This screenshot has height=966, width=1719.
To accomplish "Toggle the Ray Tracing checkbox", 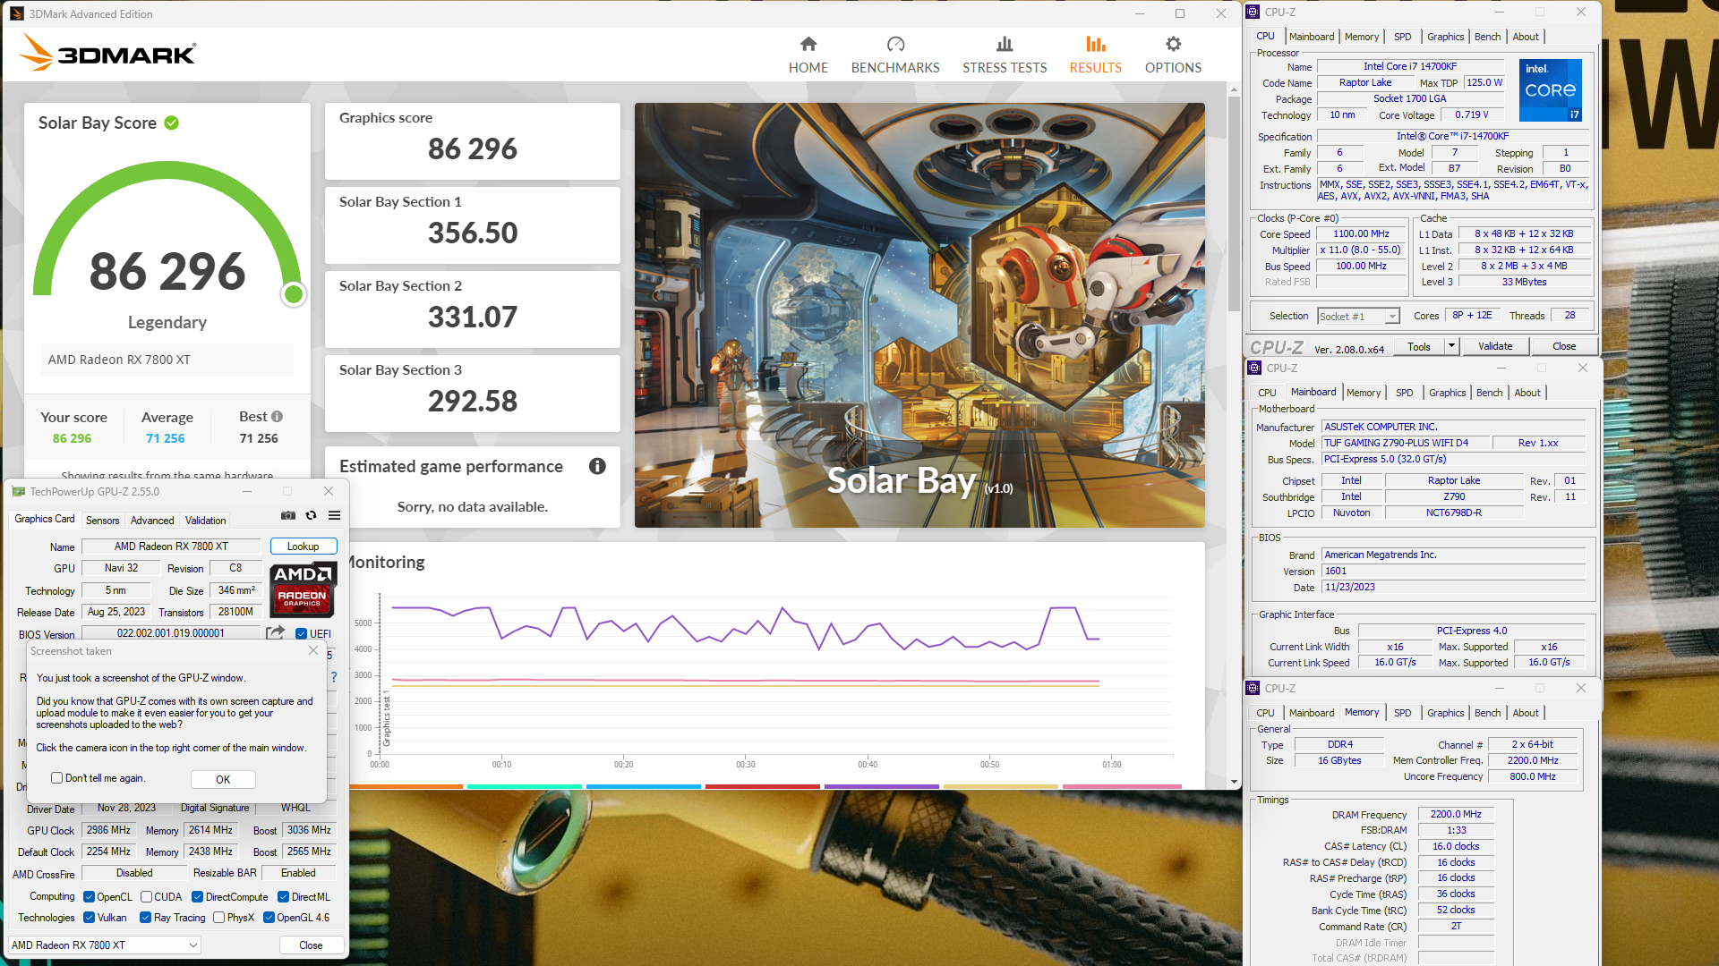I will point(145,917).
